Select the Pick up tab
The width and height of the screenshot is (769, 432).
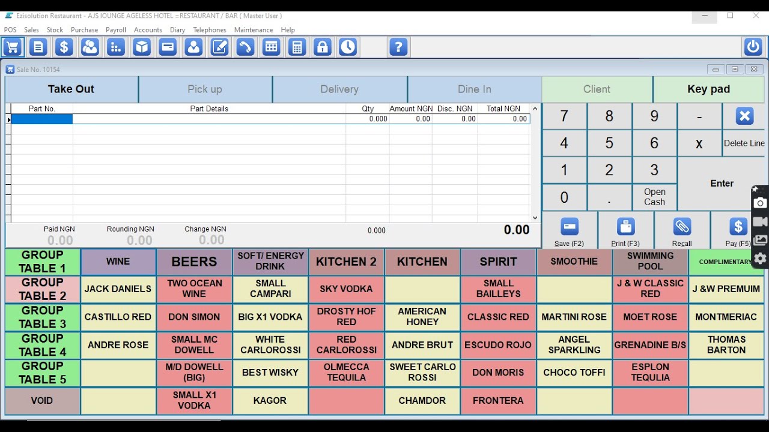[205, 89]
